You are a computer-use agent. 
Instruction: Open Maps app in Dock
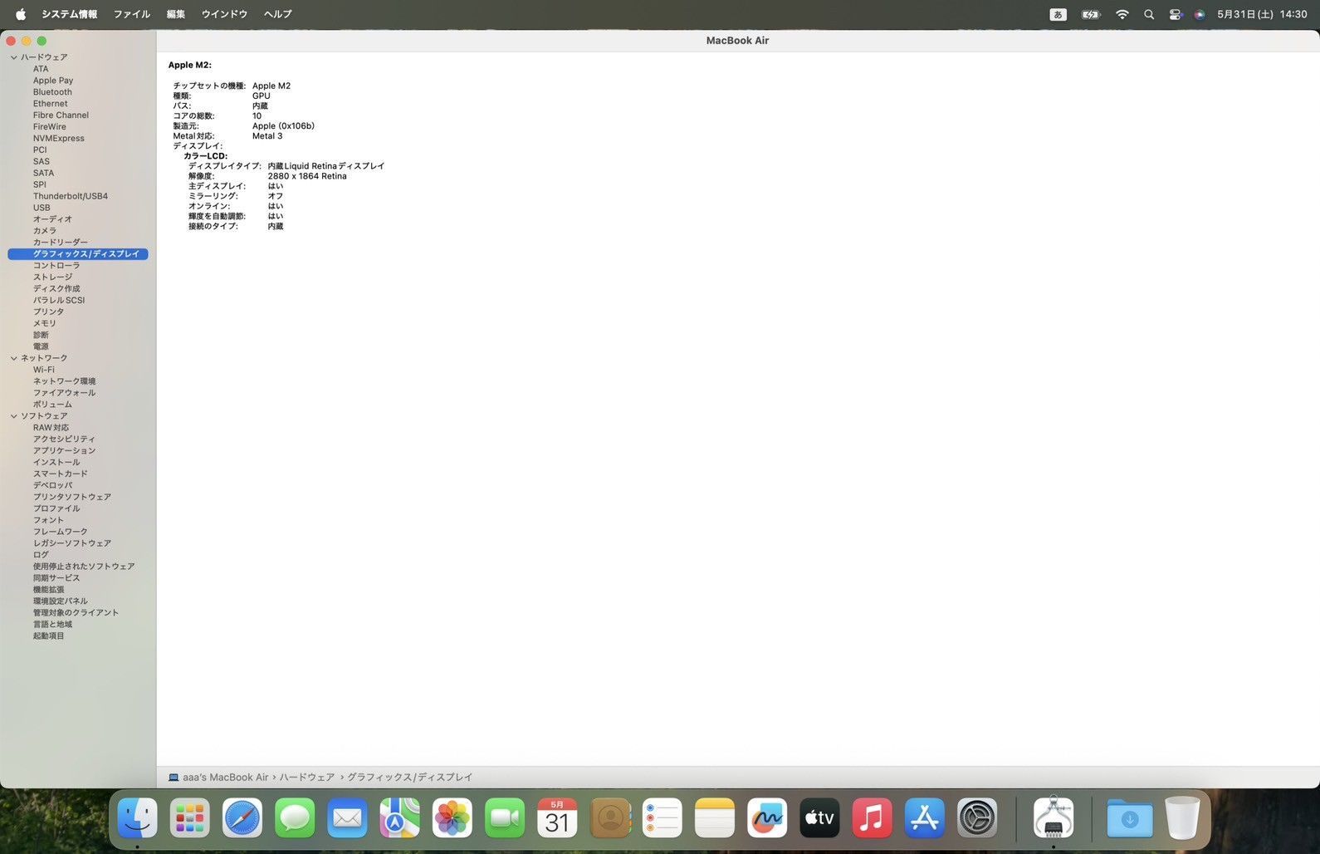[x=400, y=818]
